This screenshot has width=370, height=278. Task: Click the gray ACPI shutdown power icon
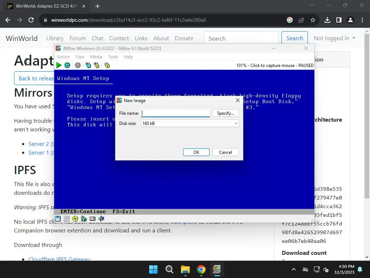[x=78, y=65]
